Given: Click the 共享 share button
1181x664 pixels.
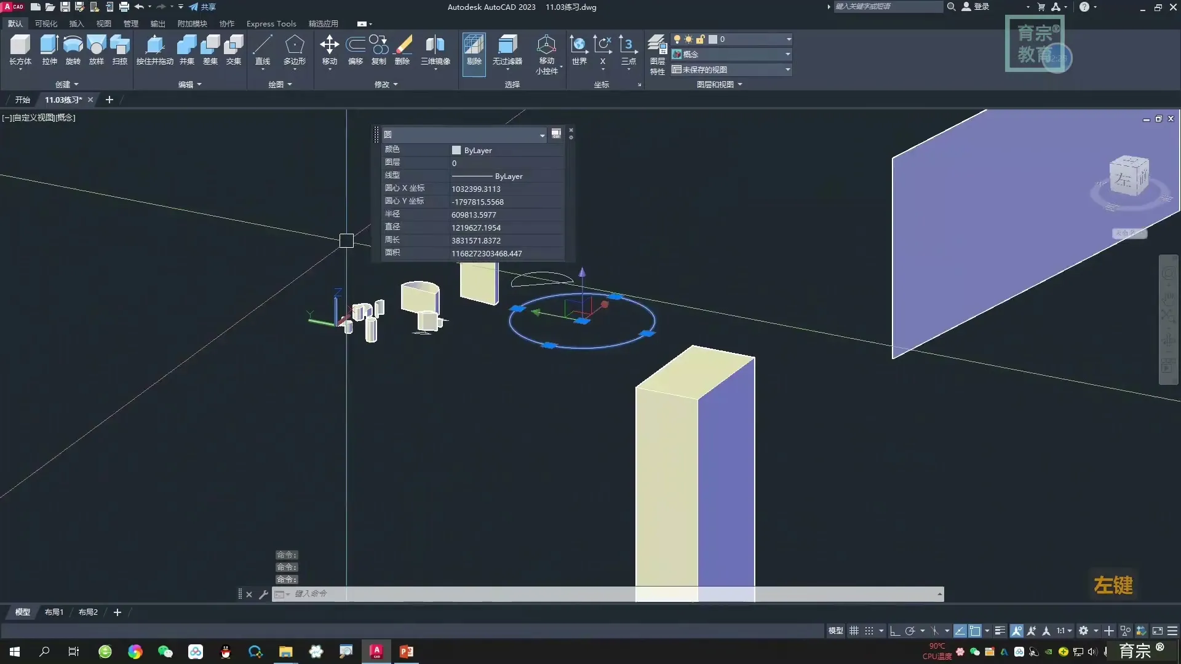Looking at the screenshot, I should [203, 7].
